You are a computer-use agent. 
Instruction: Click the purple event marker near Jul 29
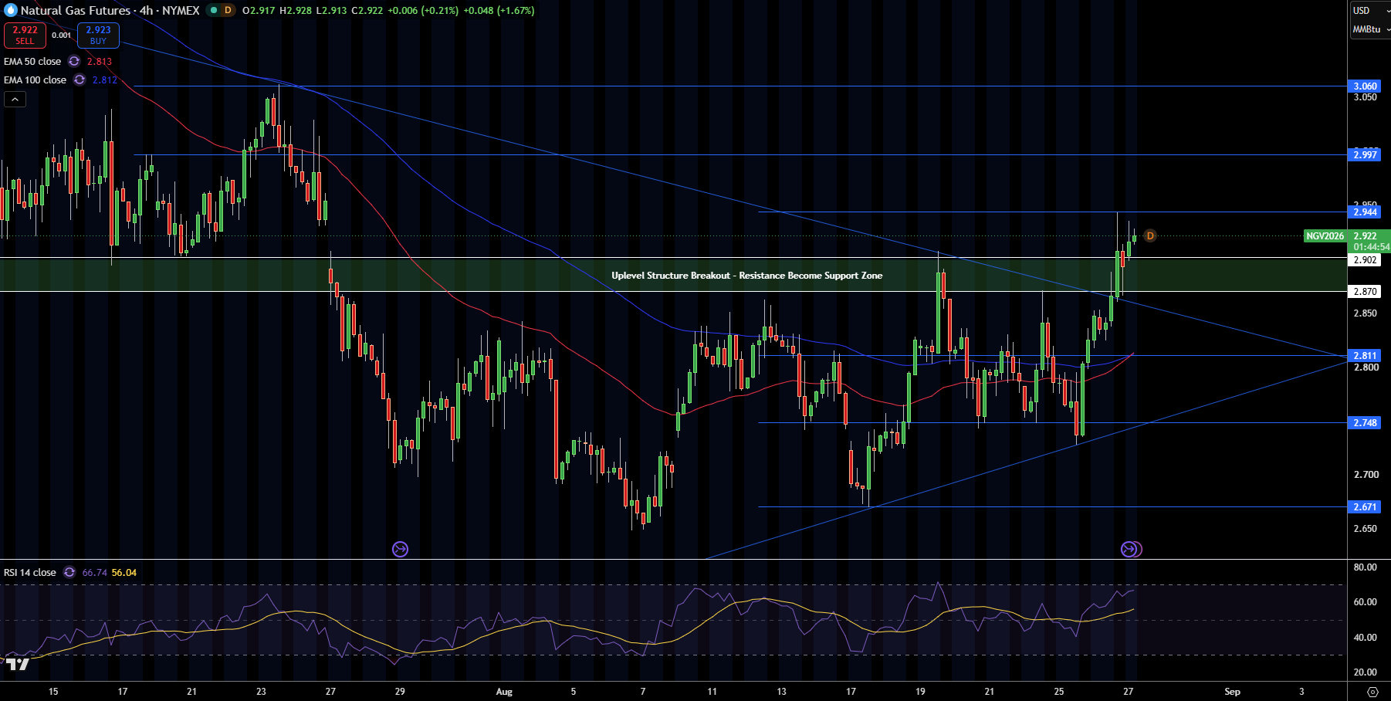tap(400, 549)
